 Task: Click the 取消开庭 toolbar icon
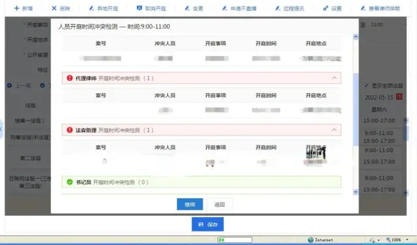click(x=139, y=8)
